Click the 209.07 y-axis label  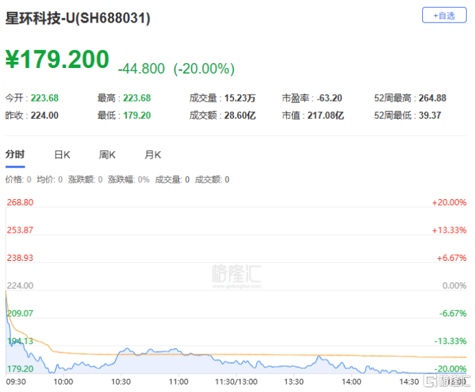20,314
